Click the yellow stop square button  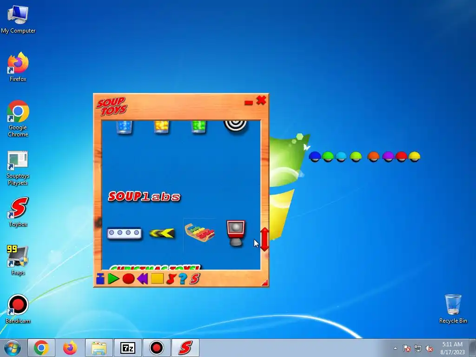pos(157,279)
